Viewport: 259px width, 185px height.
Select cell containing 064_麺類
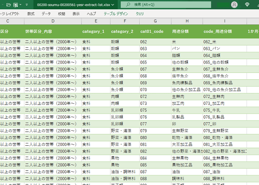point(225,55)
